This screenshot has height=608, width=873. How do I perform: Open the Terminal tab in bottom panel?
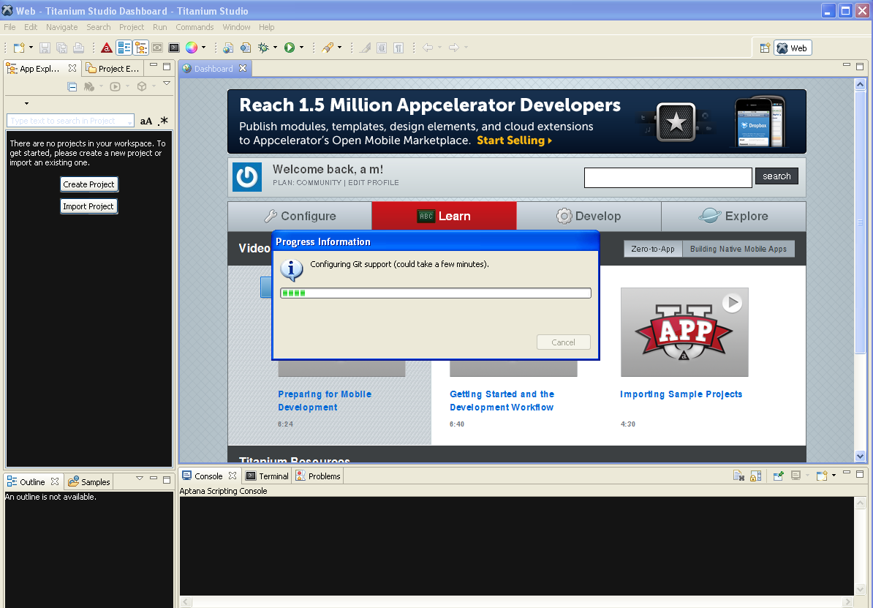pos(268,476)
